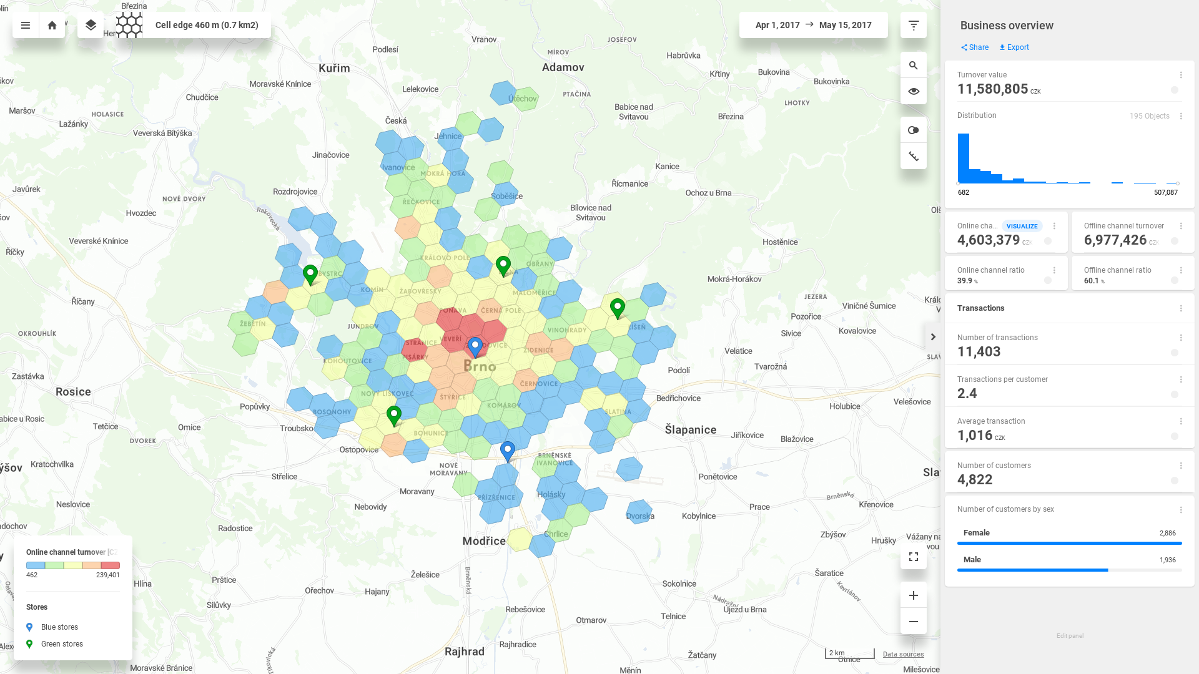Zoom in on the map

[x=914, y=595]
